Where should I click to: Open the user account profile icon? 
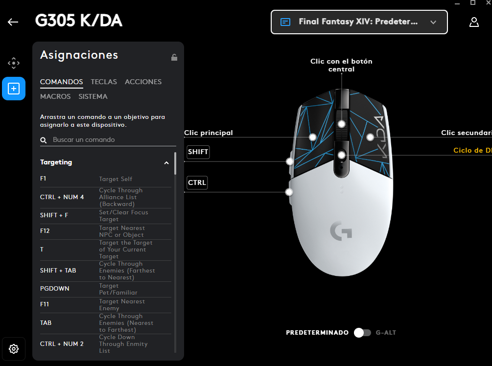pyautogui.click(x=473, y=22)
